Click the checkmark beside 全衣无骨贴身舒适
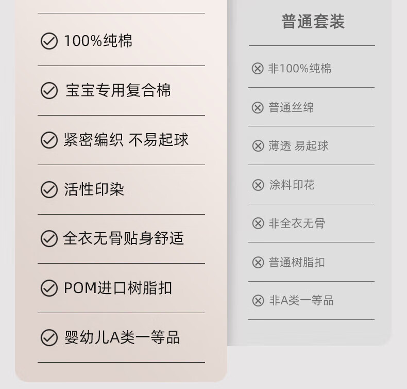The image size is (407, 389). pos(49,239)
